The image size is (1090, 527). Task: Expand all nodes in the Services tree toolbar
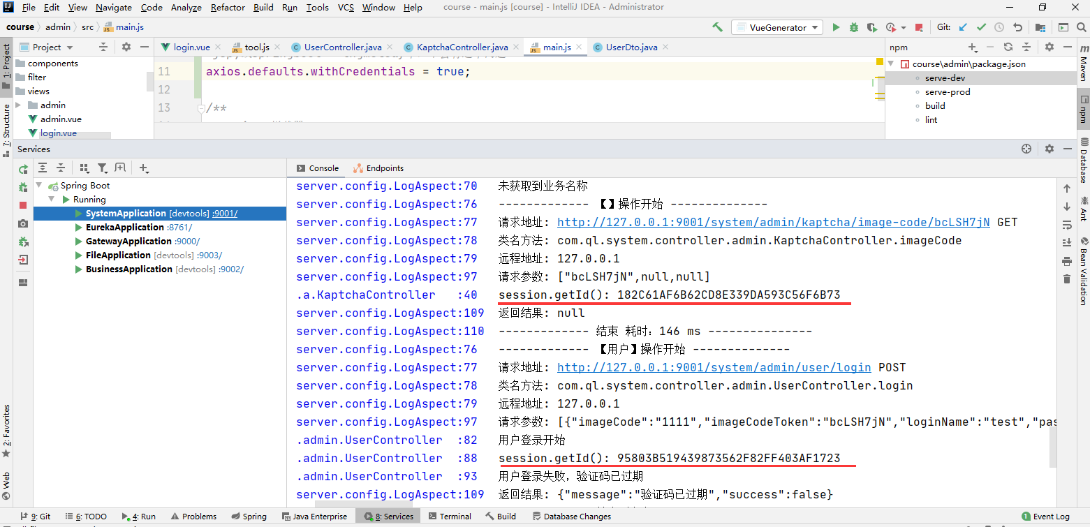[x=43, y=168]
